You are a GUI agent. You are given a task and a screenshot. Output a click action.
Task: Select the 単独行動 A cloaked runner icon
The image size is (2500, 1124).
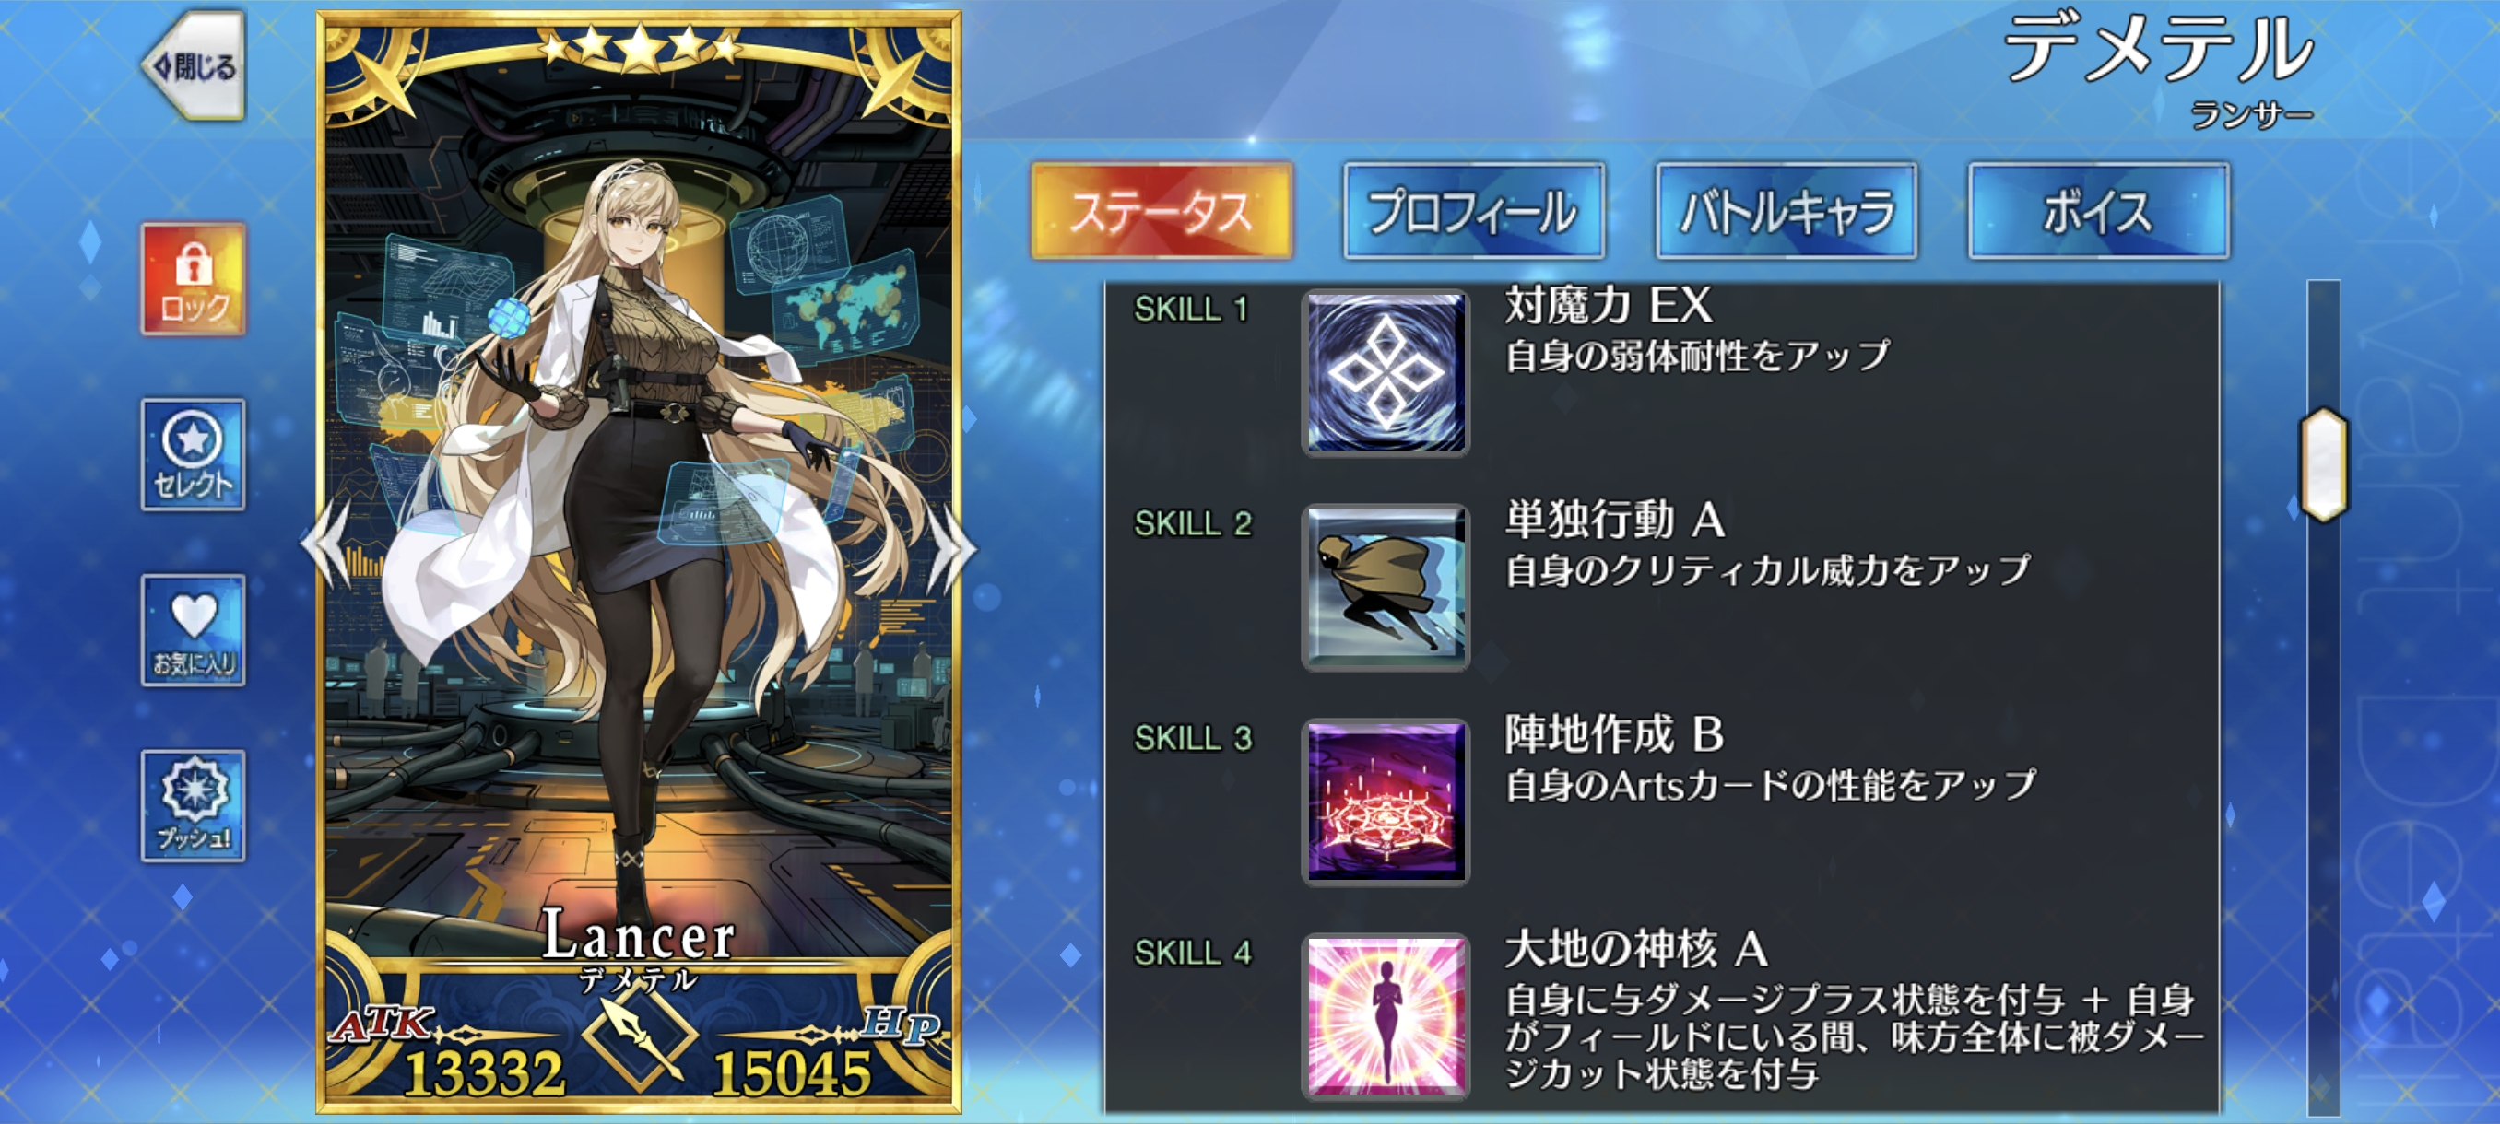1386,588
